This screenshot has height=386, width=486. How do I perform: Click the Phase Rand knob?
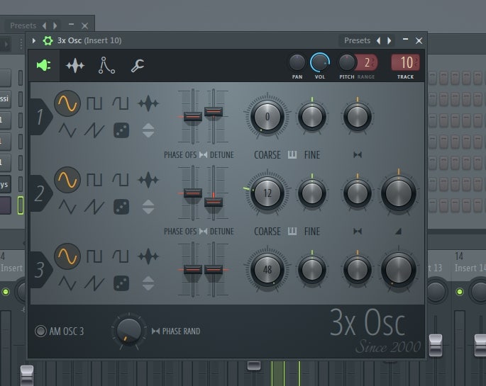pyautogui.click(x=129, y=331)
